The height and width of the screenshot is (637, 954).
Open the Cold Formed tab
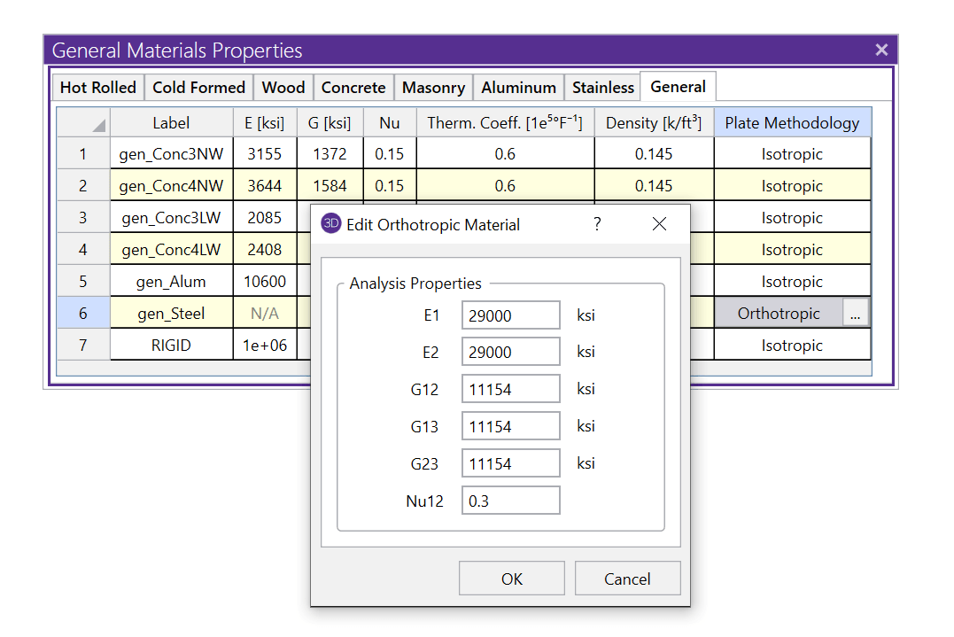(198, 88)
